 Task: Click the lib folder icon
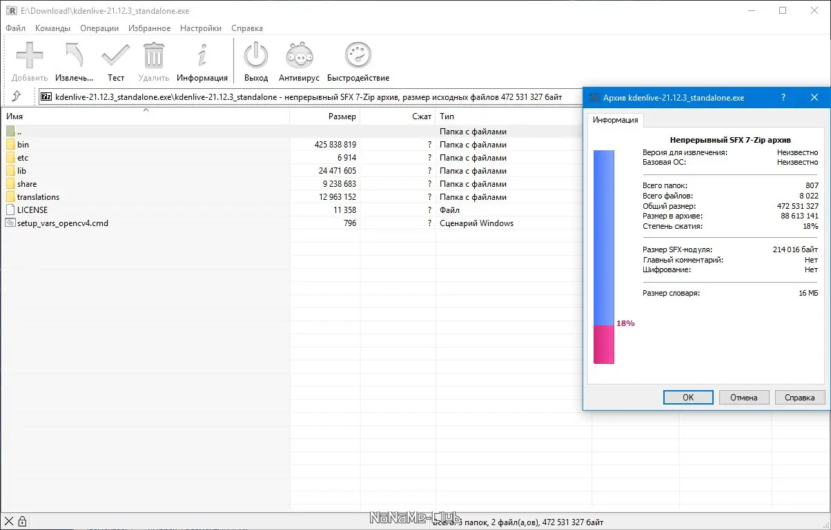(10, 171)
